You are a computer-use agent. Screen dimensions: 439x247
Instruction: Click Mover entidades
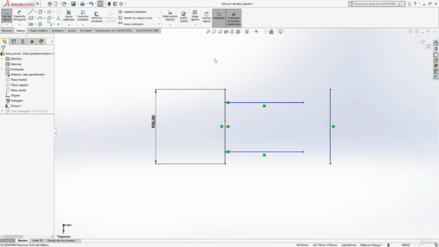131,24
